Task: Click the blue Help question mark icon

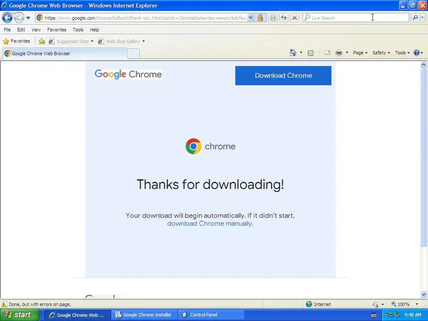Action: click(x=417, y=53)
